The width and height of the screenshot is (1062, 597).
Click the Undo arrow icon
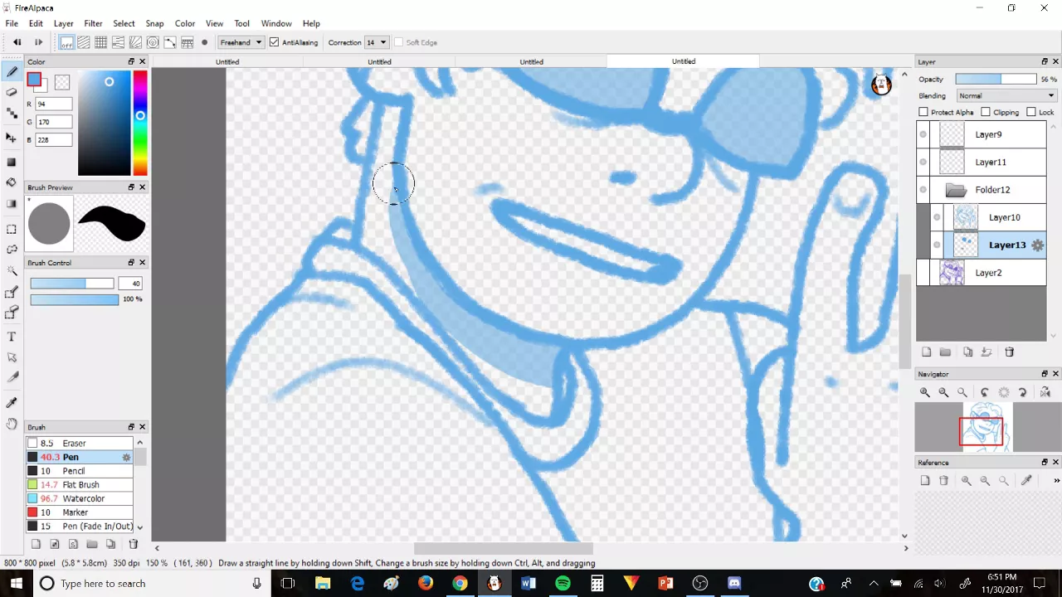17,42
